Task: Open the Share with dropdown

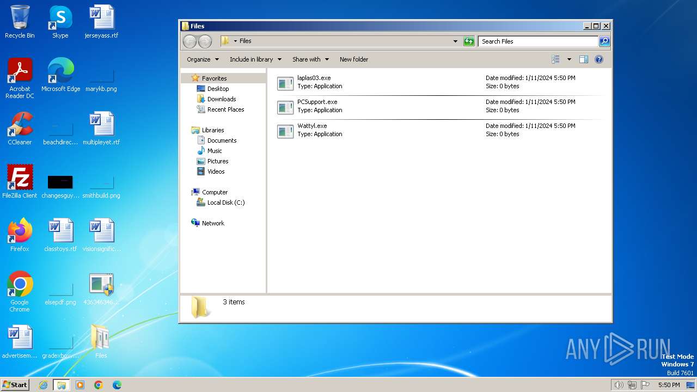Action: [x=310, y=59]
